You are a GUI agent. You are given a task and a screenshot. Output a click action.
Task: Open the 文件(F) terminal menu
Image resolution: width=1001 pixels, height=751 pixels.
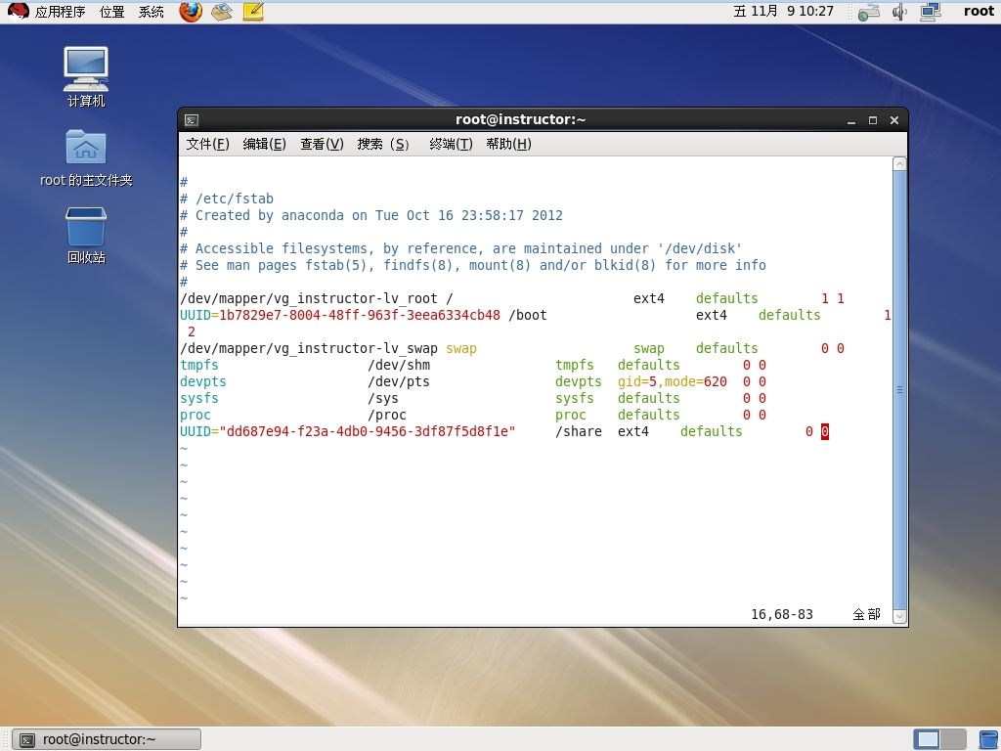click(207, 145)
